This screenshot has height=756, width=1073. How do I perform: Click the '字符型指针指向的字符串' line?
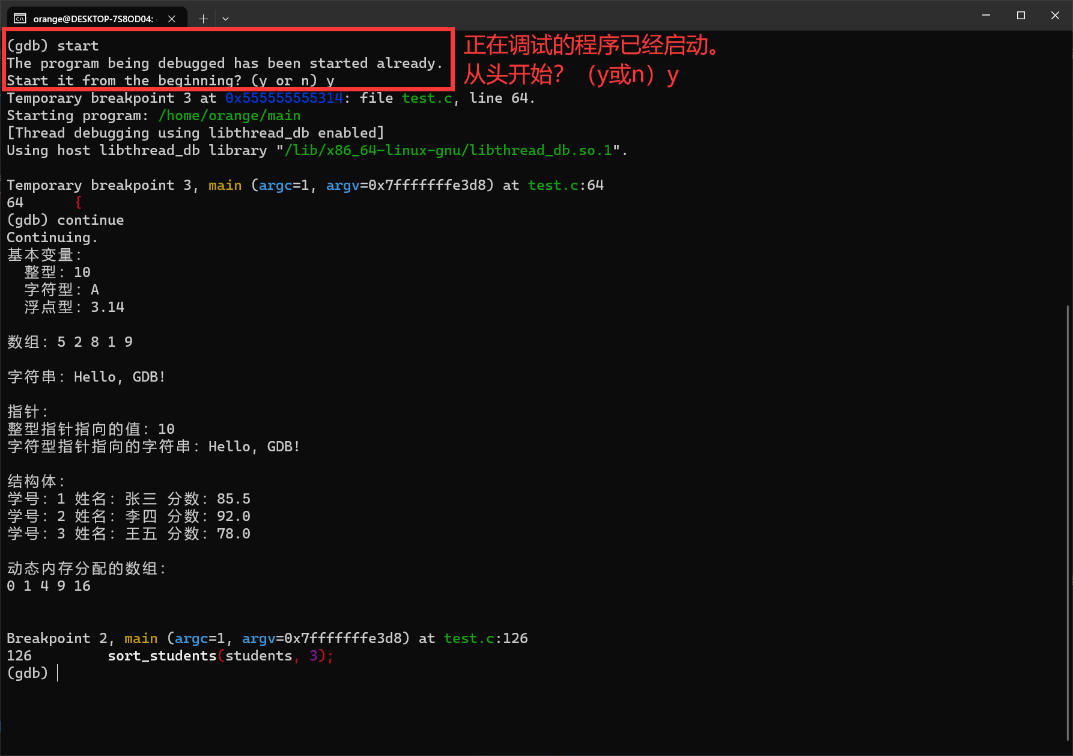coord(153,447)
